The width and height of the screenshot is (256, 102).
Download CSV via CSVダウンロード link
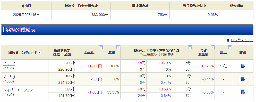242,40
